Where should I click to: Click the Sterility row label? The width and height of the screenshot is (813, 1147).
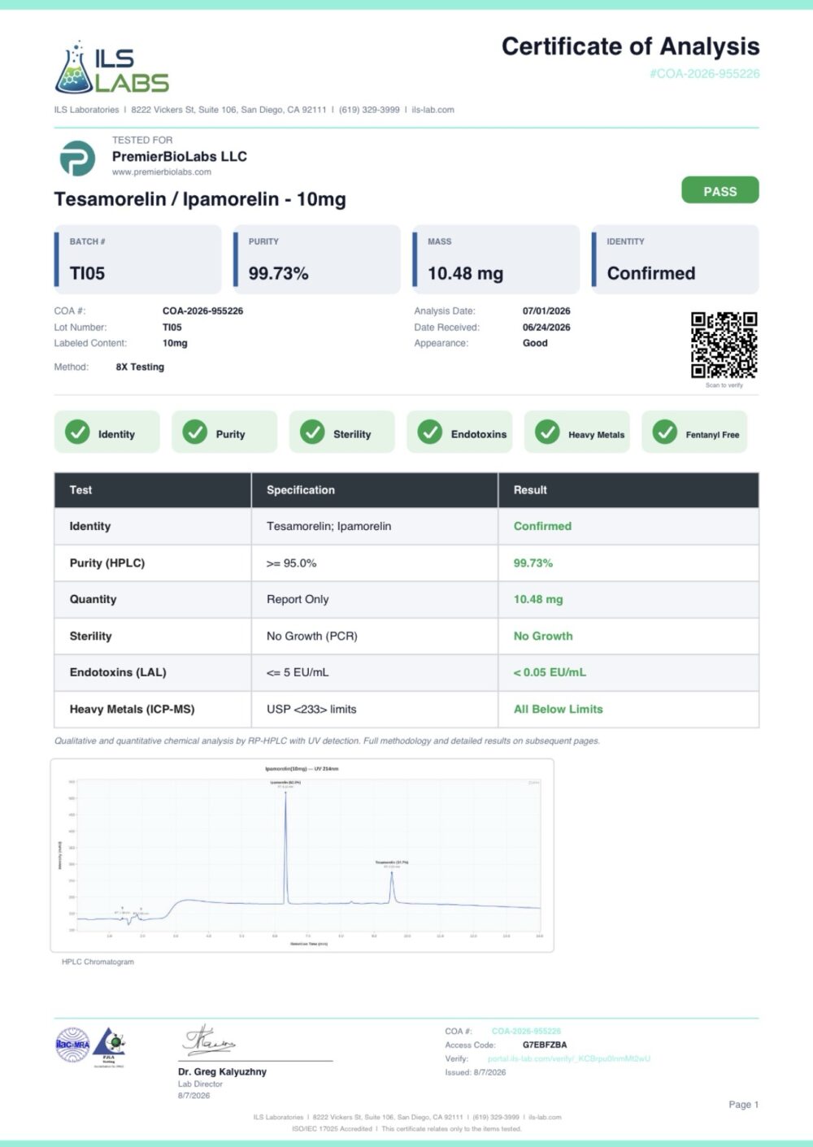90,636
